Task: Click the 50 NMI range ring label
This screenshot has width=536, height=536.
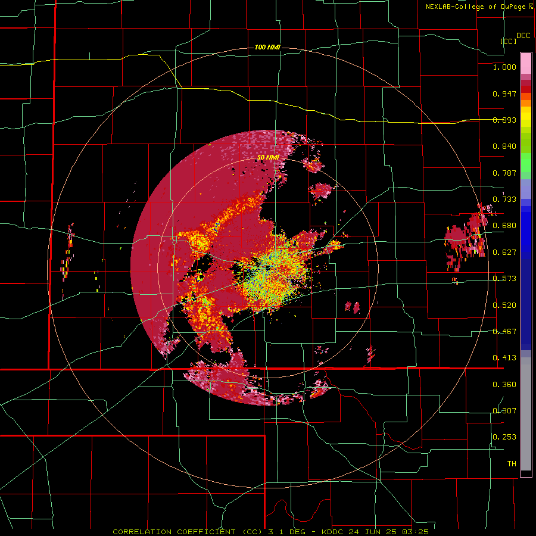Action: [268, 157]
